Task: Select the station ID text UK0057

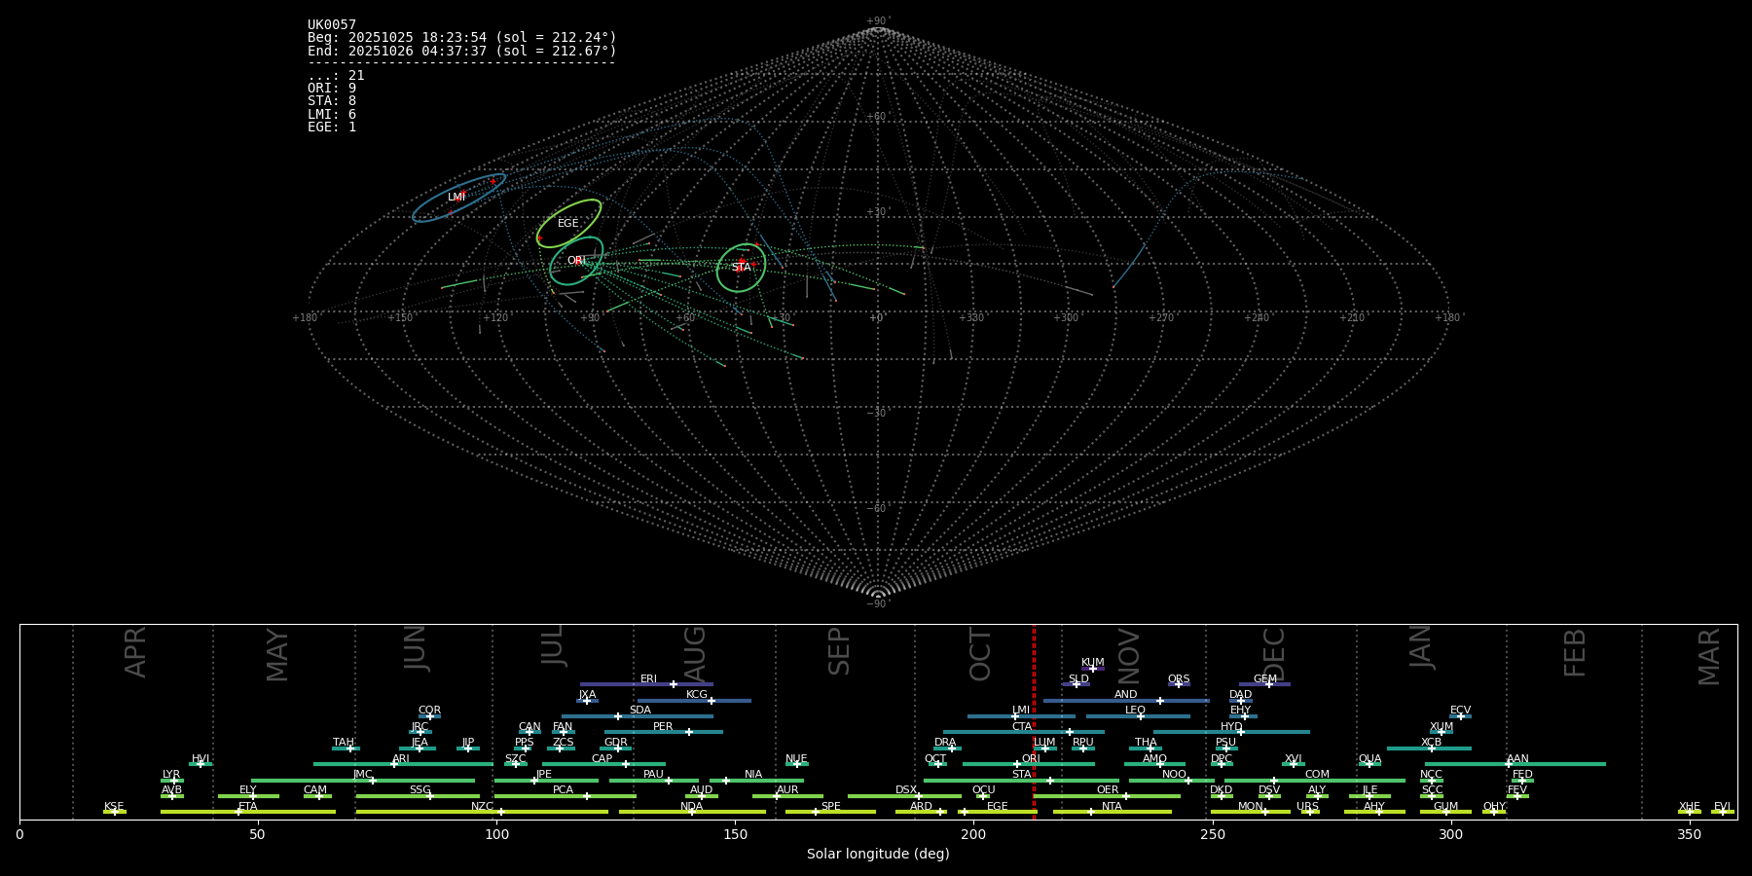Action: pos(332,25)
